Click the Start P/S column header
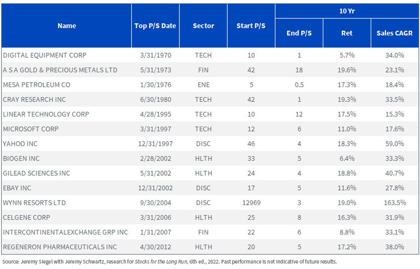 tap(251, 26)
